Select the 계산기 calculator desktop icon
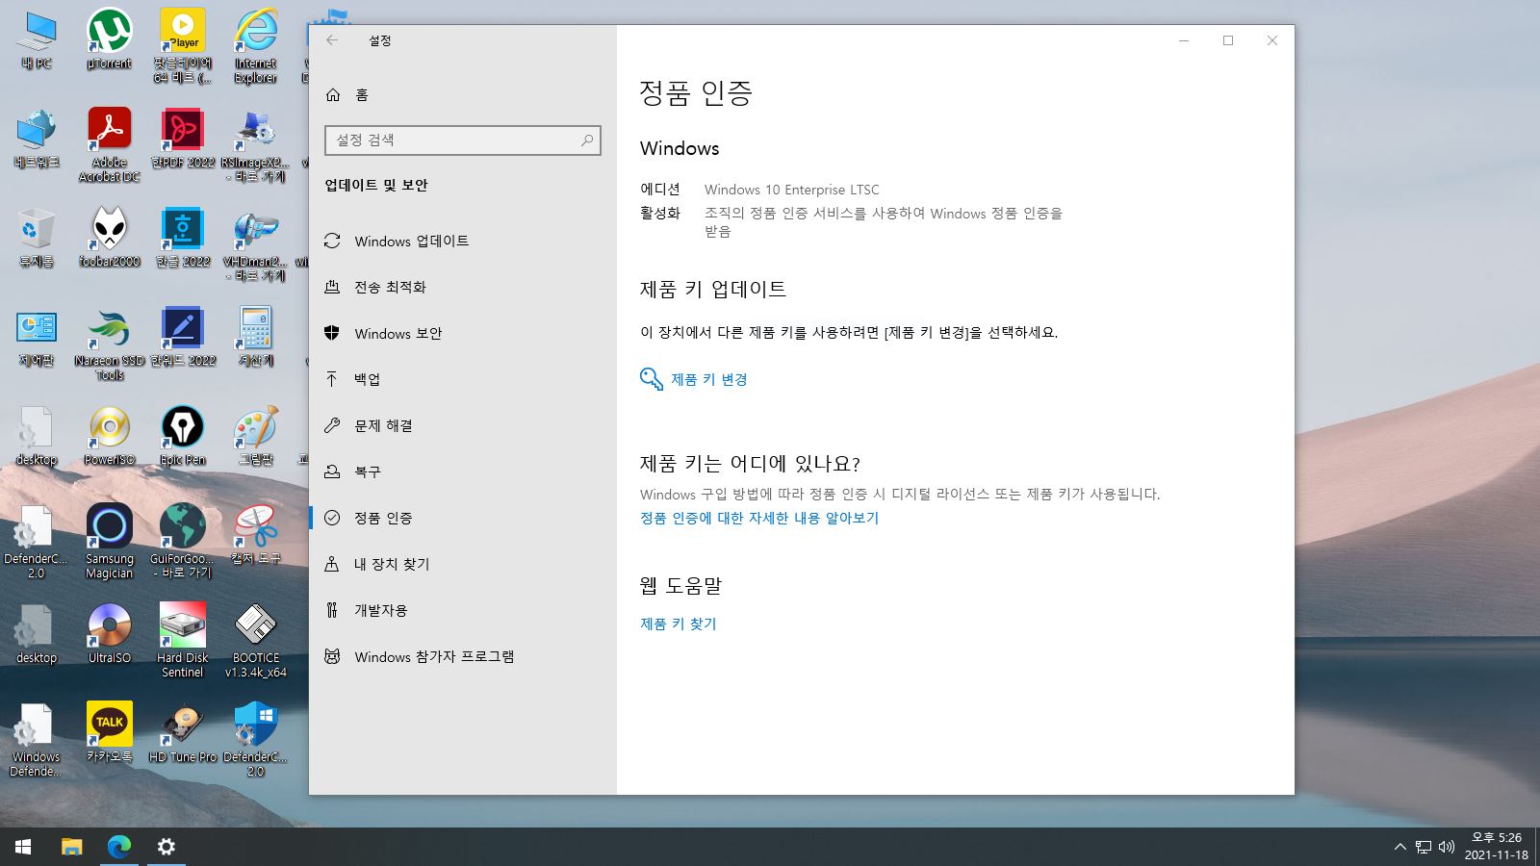 256,338
